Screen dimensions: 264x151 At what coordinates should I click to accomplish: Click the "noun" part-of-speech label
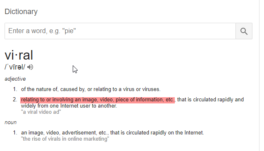[10, 122]
